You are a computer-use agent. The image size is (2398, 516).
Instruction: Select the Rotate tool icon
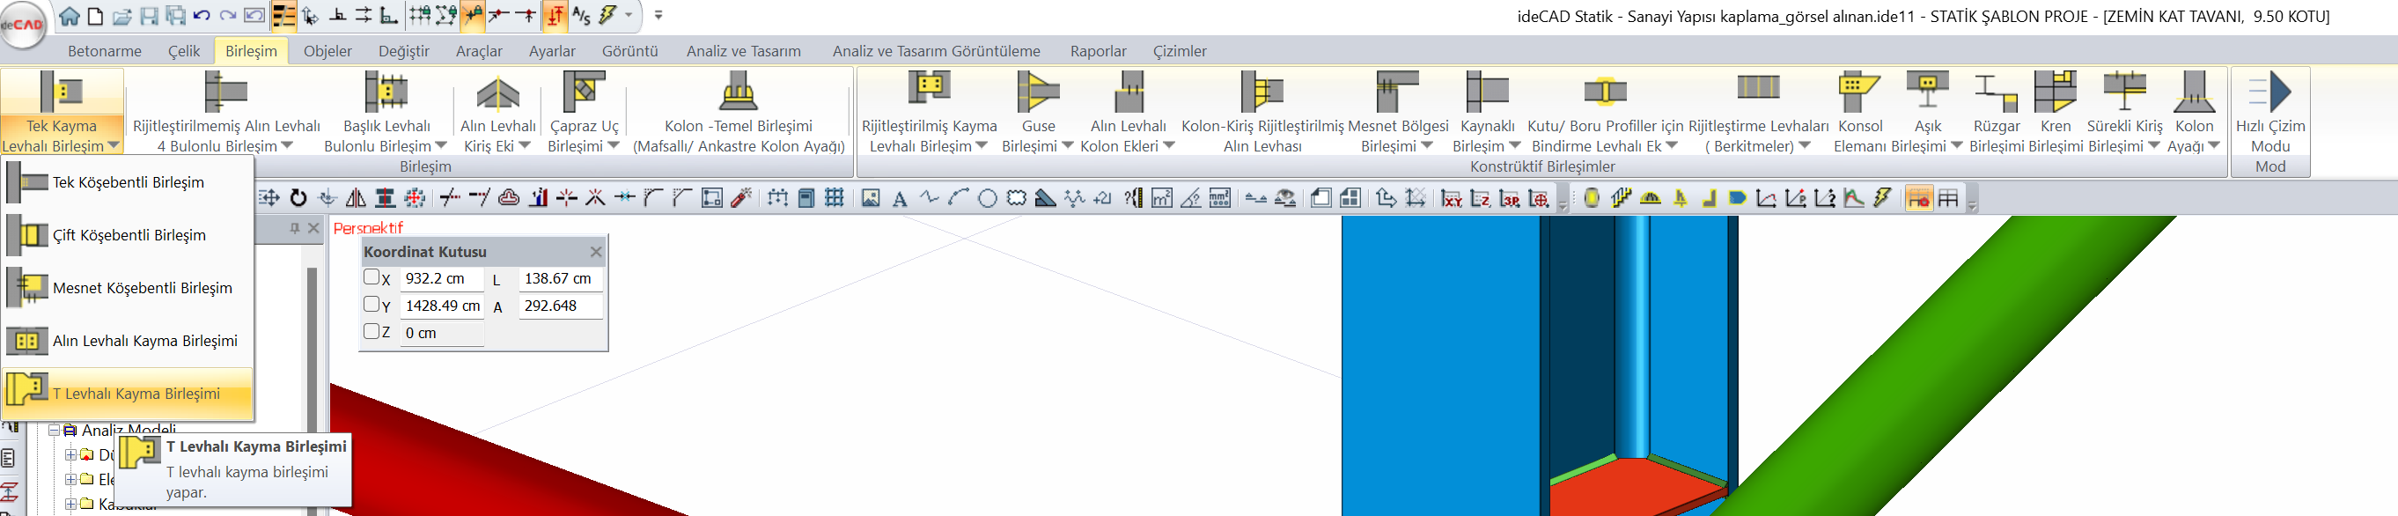[298, 197]
